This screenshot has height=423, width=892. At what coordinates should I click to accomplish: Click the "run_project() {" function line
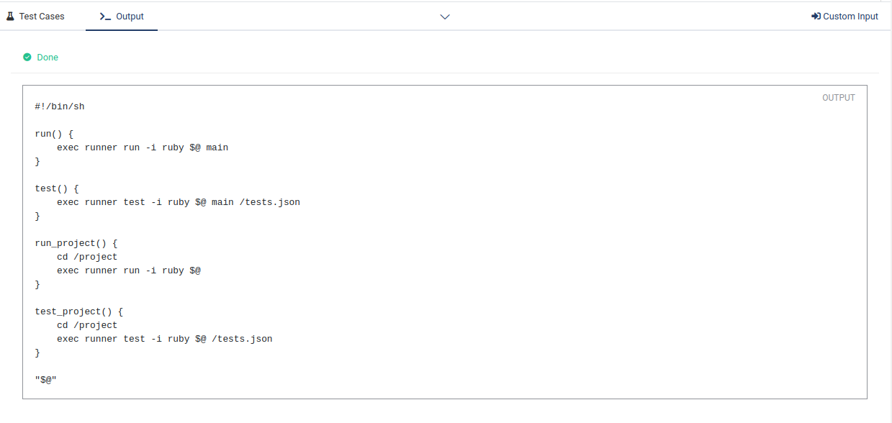coord(76,243)
